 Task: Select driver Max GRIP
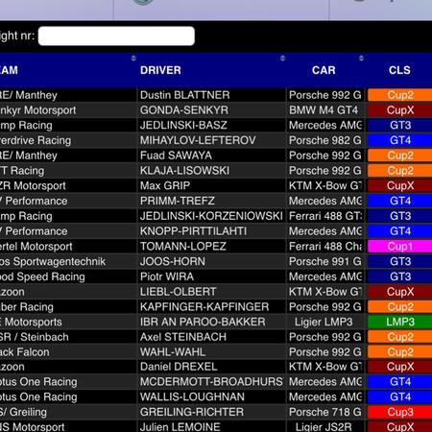pyautogui.click(x=165, y=185)
